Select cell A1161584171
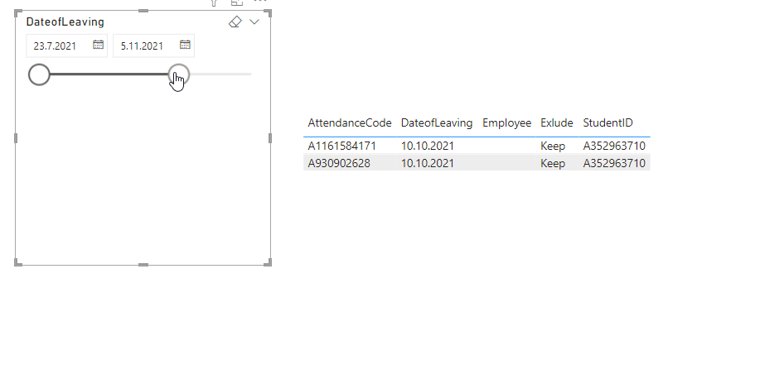Screen dimensions: 760x384 coord(341,146)
